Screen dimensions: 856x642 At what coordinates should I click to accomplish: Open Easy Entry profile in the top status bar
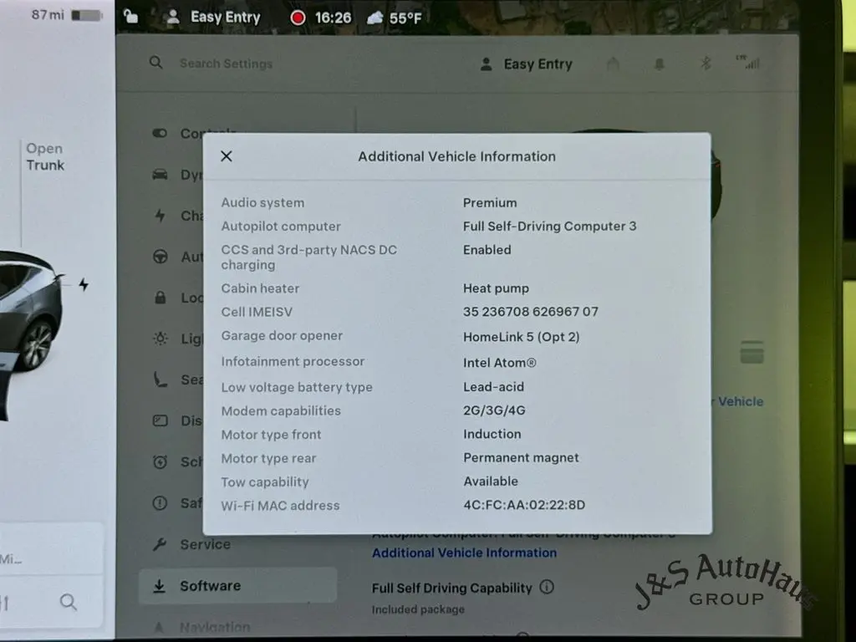point(214,17)
